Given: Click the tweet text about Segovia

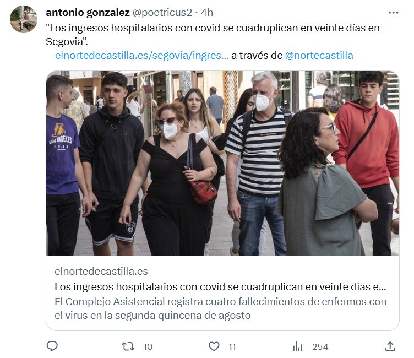Looking at the screenshot, I should tap(213, 35).
